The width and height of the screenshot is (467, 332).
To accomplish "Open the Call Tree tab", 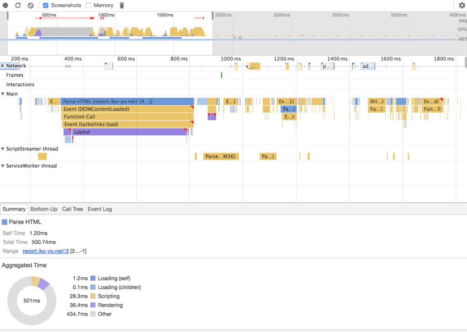I will pos(73,209).
